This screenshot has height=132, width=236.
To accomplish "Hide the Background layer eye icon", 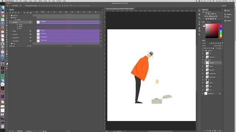I will pyautogui.click(x=203, y=93).
